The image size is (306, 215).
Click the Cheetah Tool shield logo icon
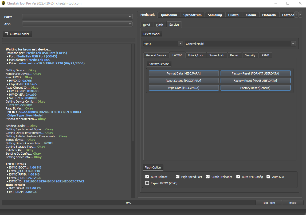coord(3,3)
